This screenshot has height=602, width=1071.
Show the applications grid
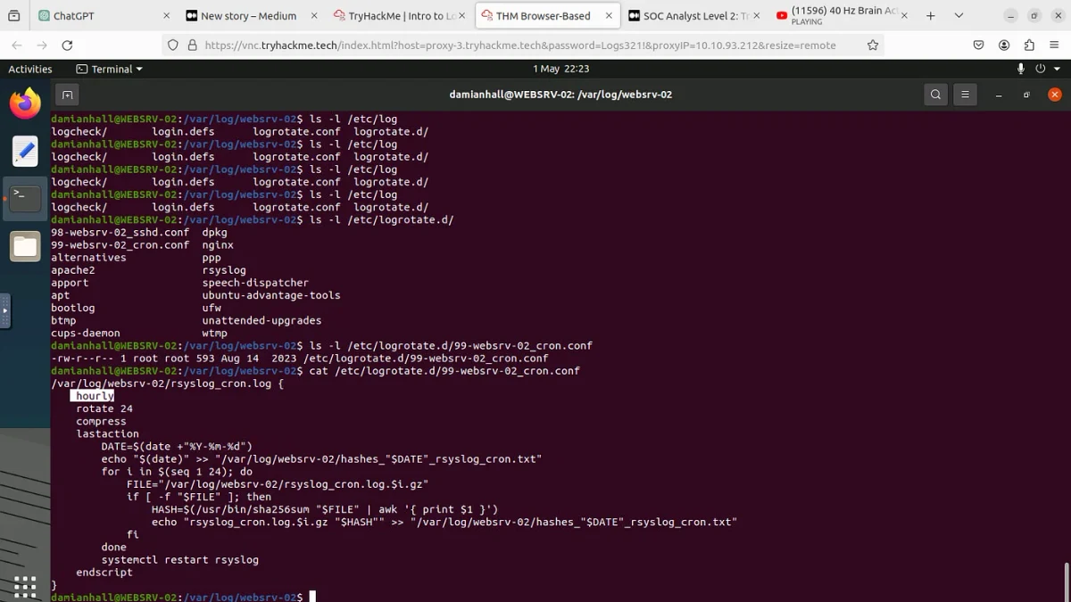pos(25,585)
